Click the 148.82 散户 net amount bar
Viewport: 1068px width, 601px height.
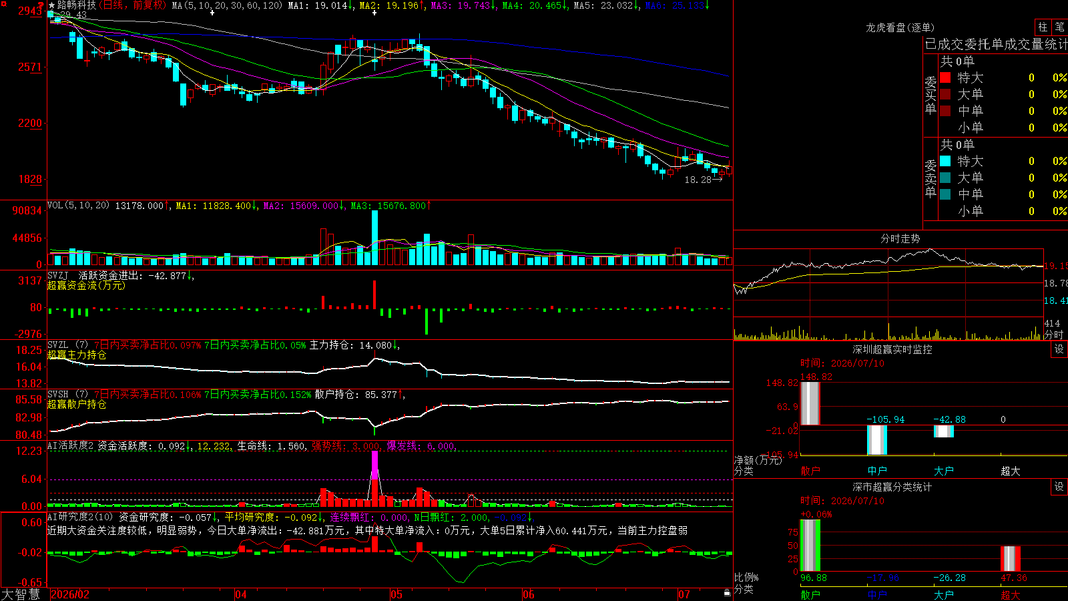(x=810, y=403)
